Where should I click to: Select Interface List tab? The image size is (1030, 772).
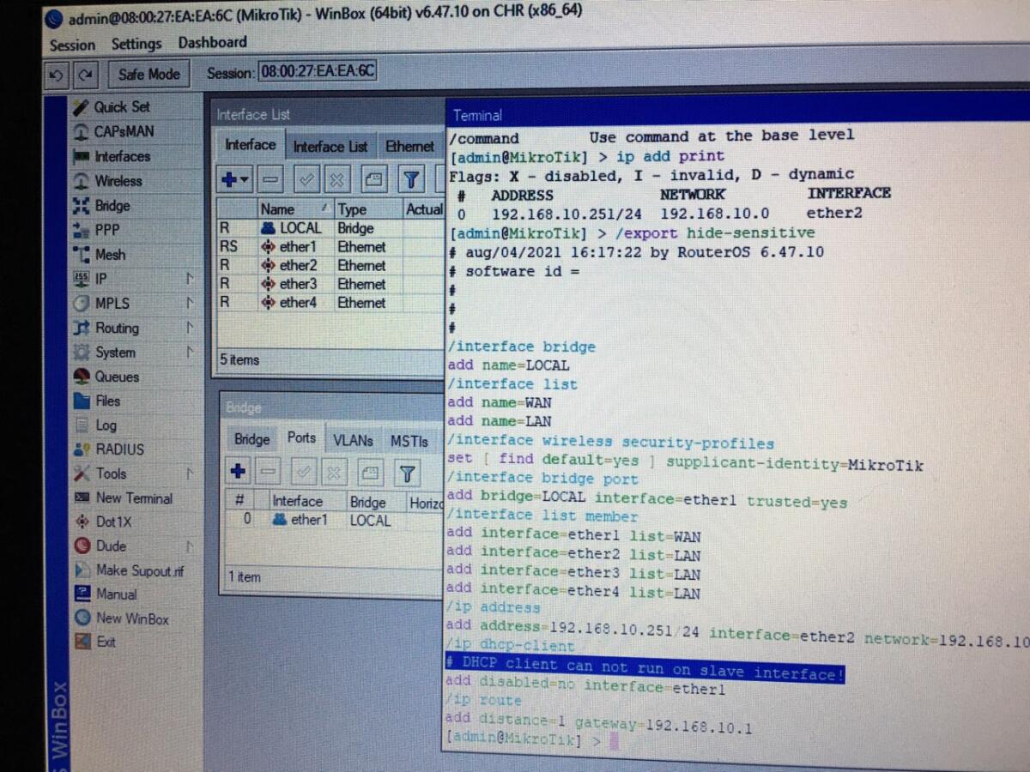coord(330,147)
